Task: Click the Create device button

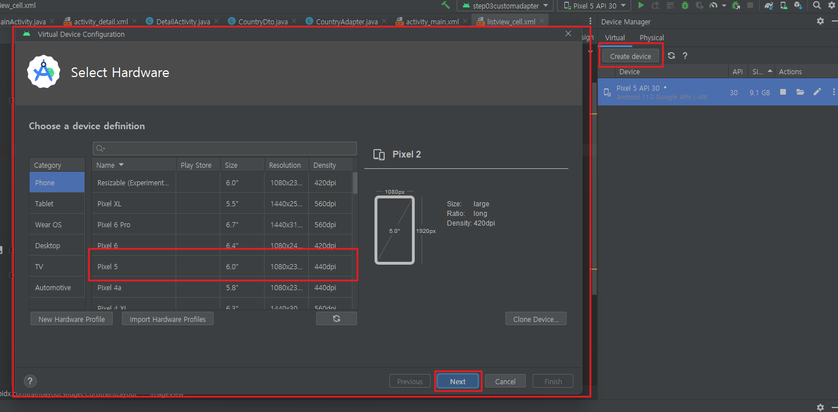Action: 631,56
